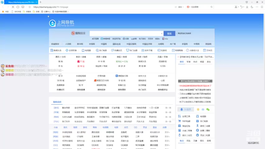
Task: Select the 推荐 news tab
Action: tap(182, 62)
